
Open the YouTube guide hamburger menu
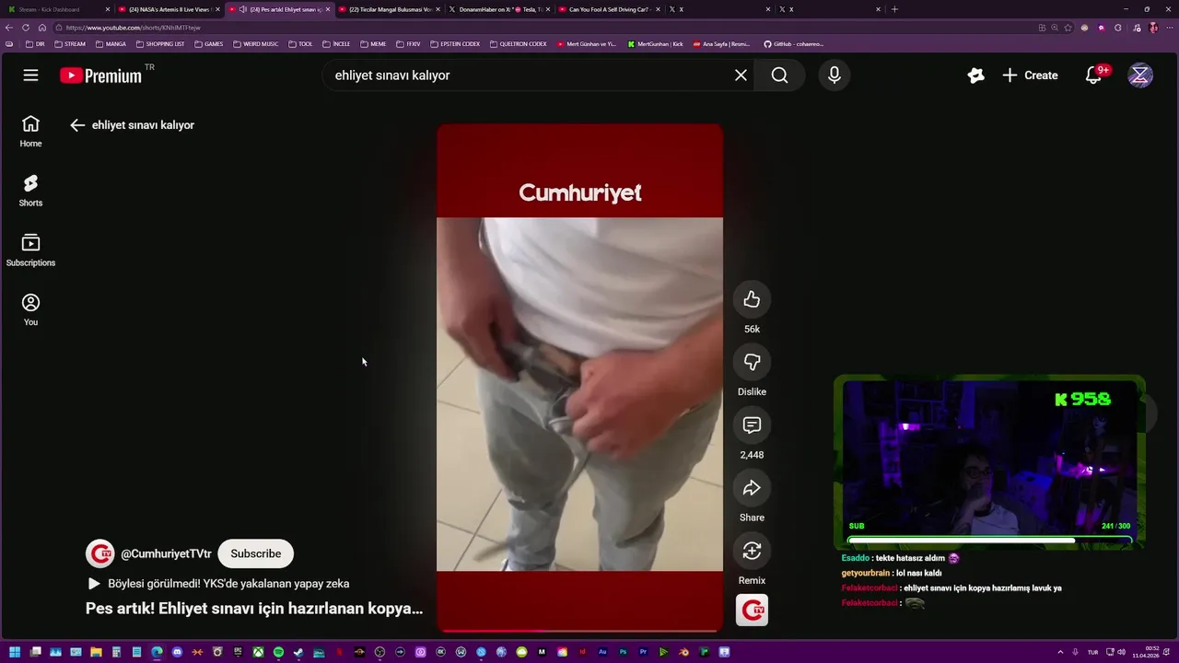(30, 76)
